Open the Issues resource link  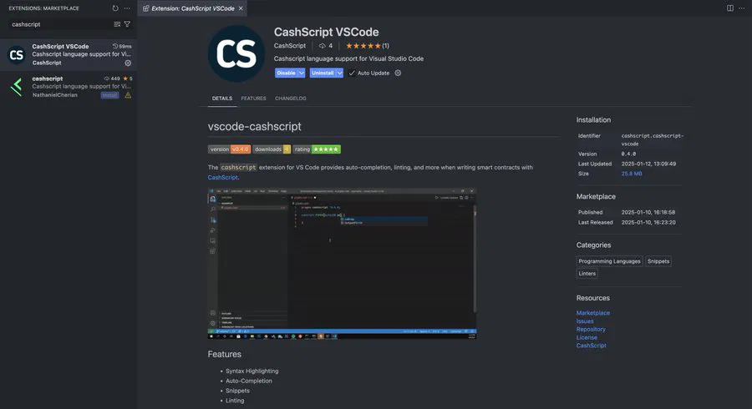(585, 321)
